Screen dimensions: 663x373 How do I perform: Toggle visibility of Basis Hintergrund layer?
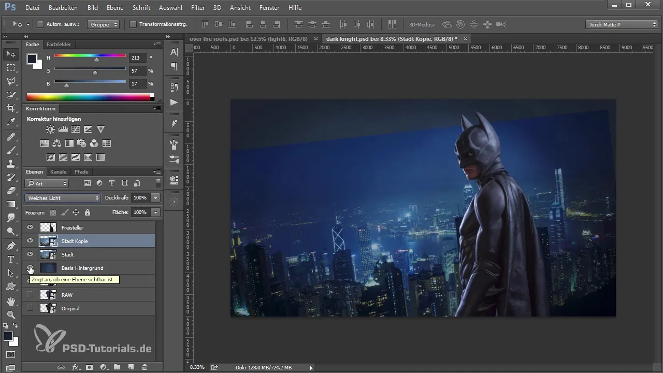pyautogui.click(x=30, y=268)
